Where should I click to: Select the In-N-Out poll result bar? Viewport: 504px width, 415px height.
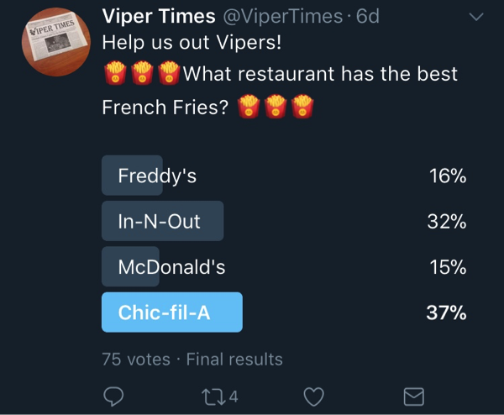tap(163, 221)
